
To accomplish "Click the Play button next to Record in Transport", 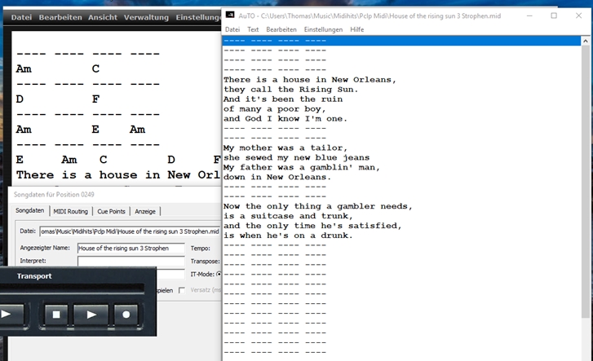I will (x=91, y=315).
